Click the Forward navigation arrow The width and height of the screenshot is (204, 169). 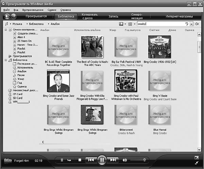pyautogui.click(x=13, y=16)
